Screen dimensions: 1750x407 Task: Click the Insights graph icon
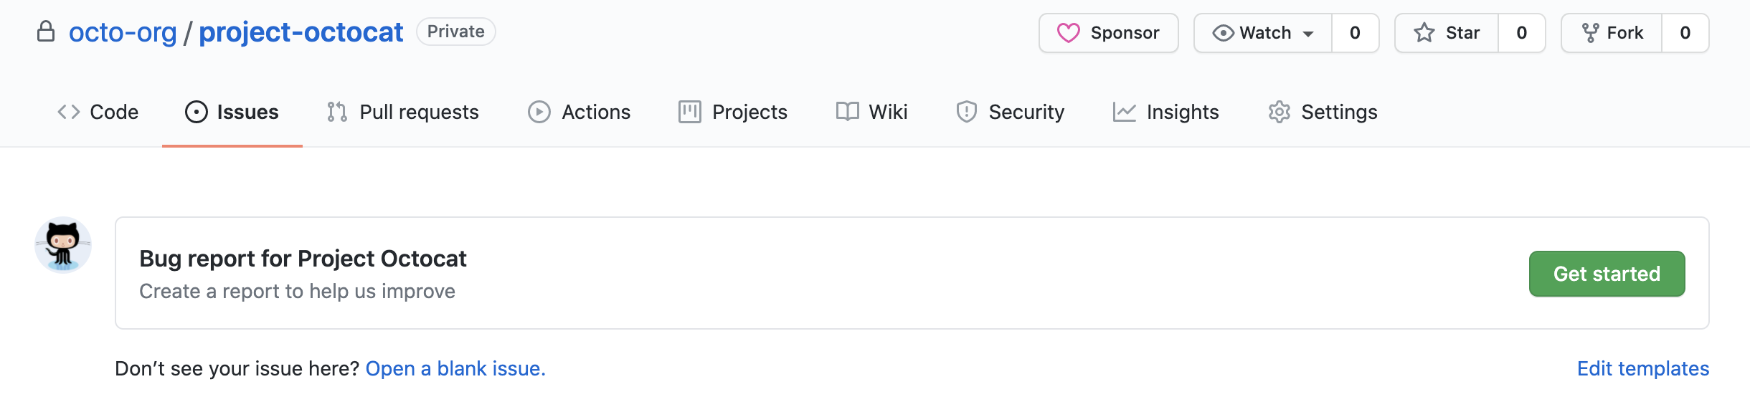[x=1124, y=112]
